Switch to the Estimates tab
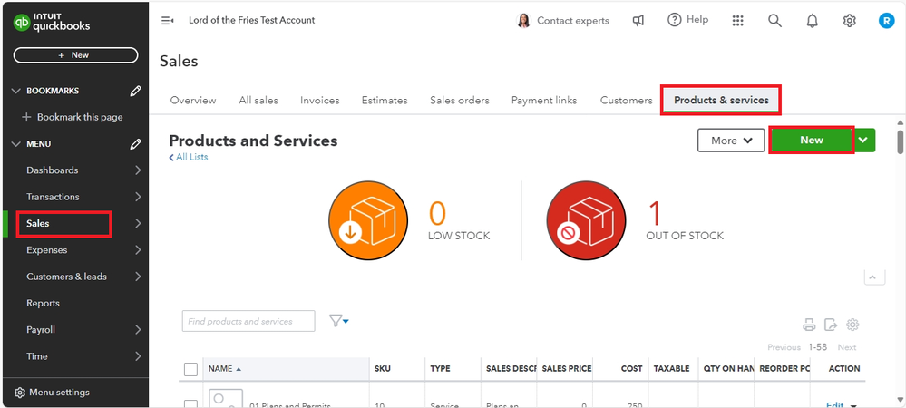The image size is (906, 408). [385, 100]
